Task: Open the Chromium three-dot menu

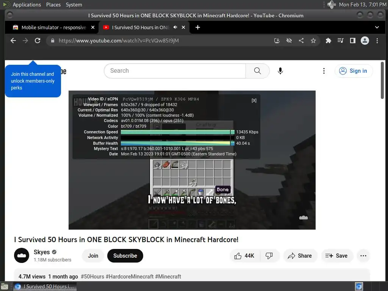Action: (377, 41)
